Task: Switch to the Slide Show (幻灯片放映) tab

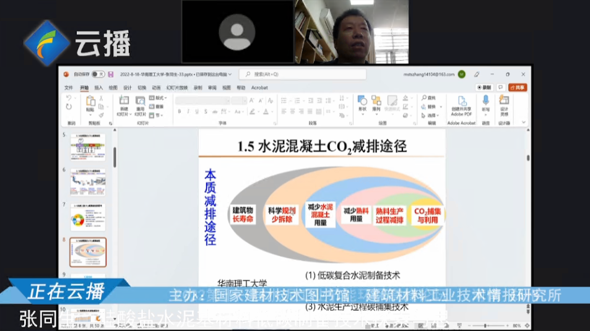Action: [x=177, y=88]
